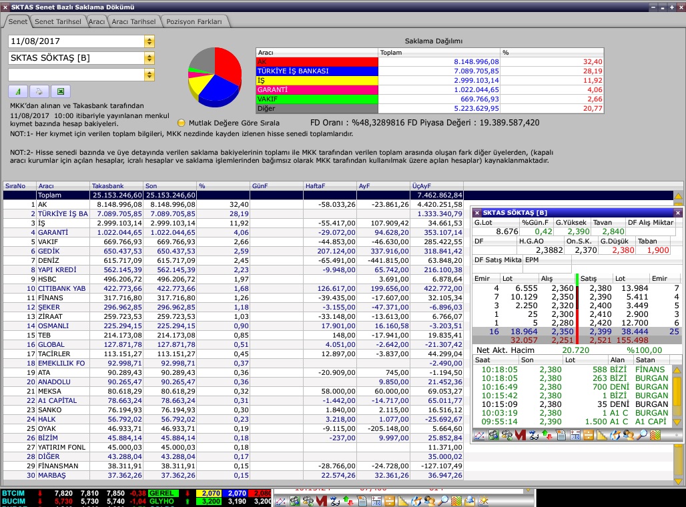Click the 09:55:14 trade row
The image size is (686, 507).
pyautogui.click(x=573, y=422)
